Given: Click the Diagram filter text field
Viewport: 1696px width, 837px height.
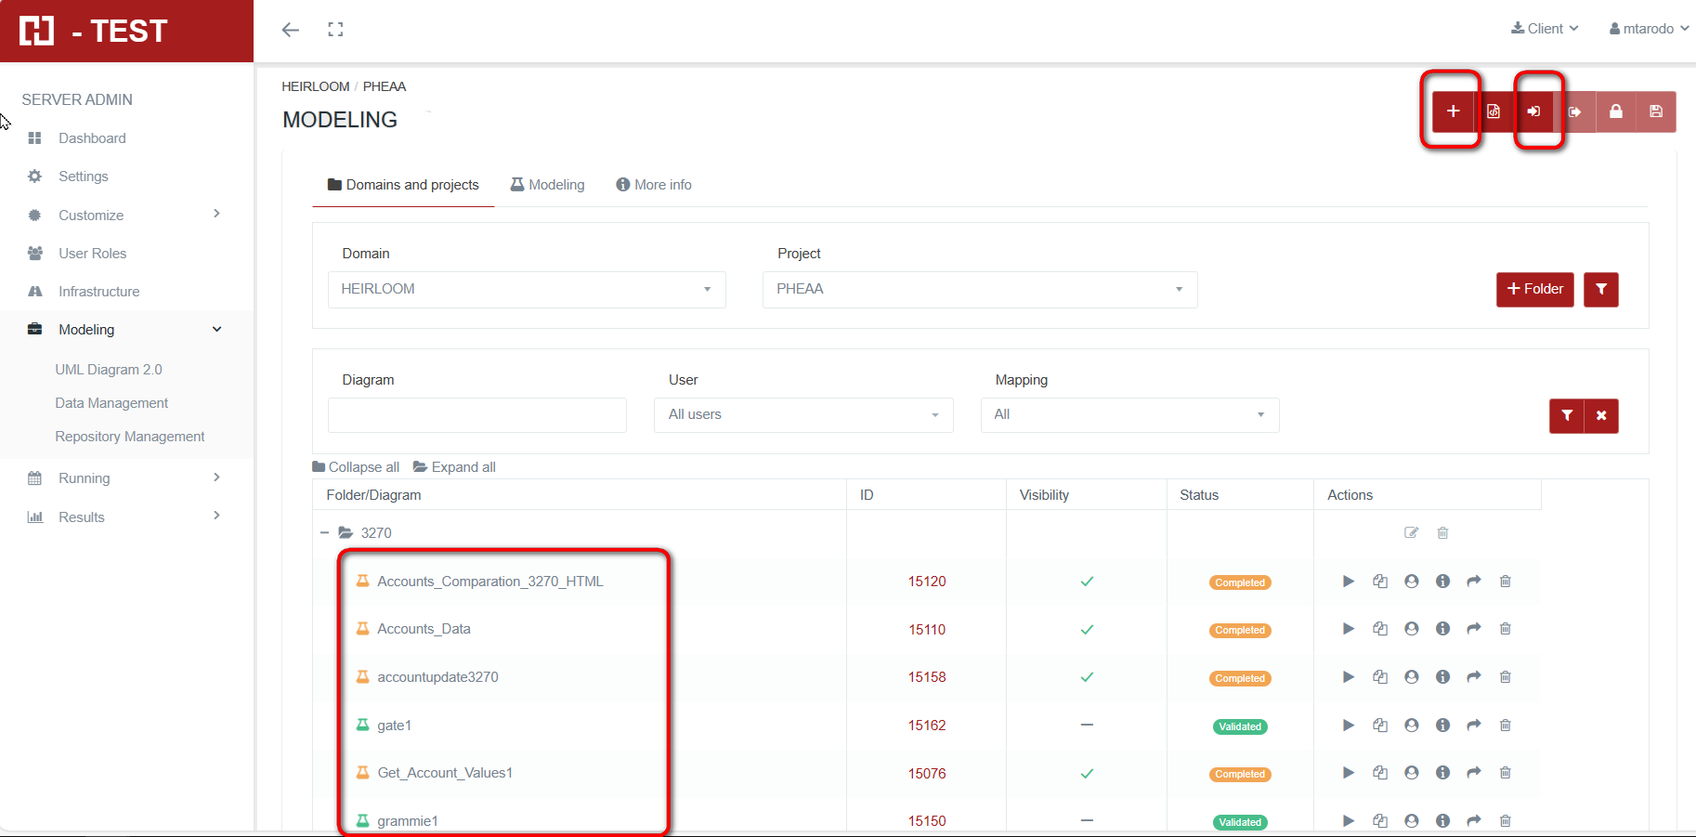Looking at the screenshot, I should [x=476, y=414].
